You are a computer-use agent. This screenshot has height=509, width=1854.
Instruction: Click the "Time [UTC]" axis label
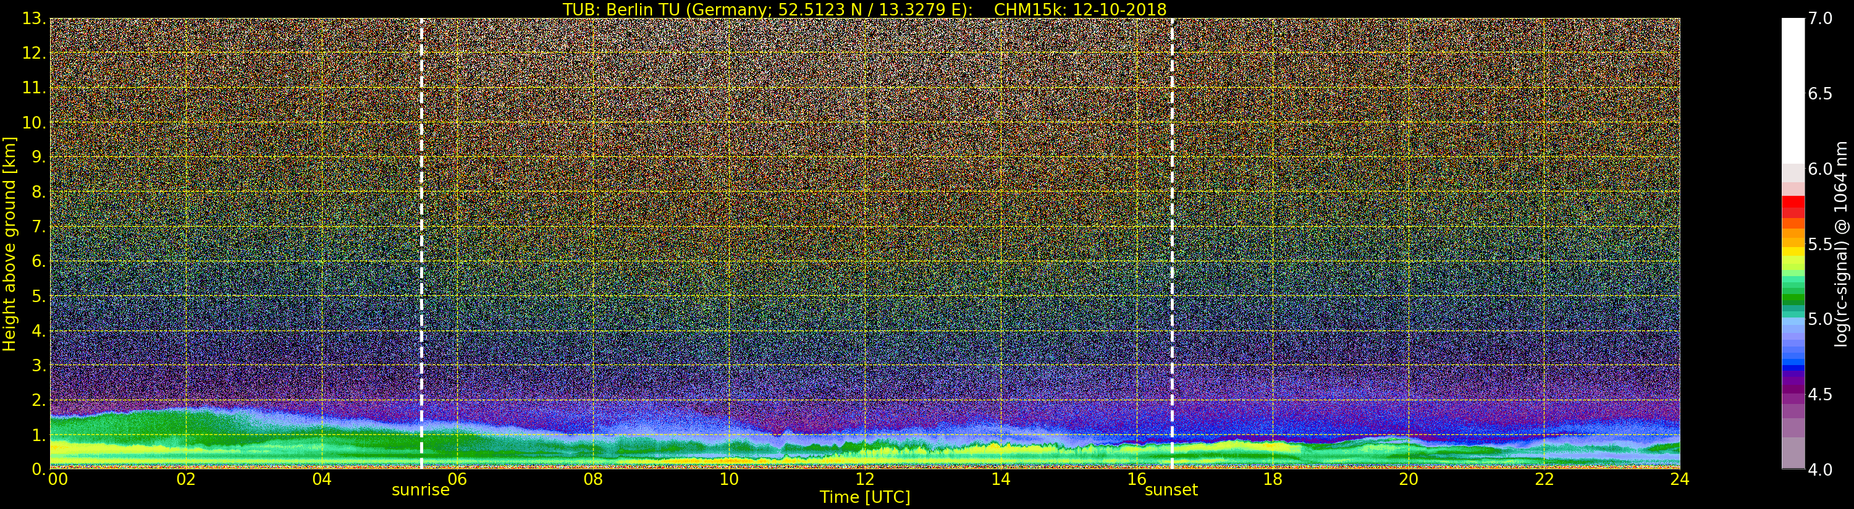coord(865,497)
